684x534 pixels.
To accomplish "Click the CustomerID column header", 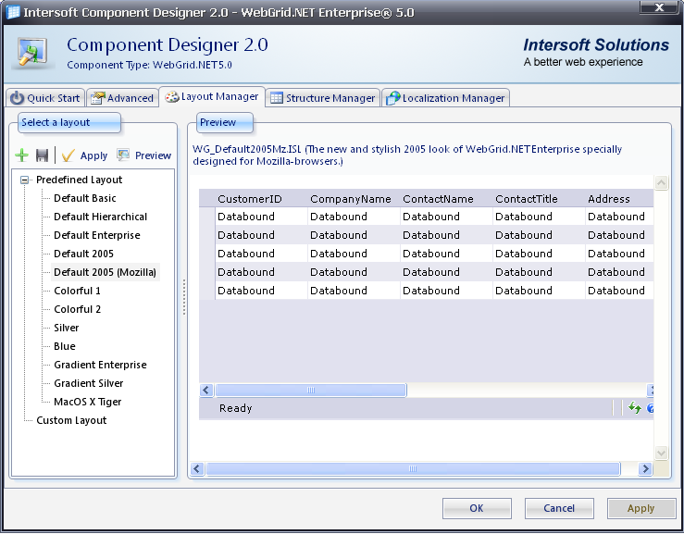I will tap(261, 199).
